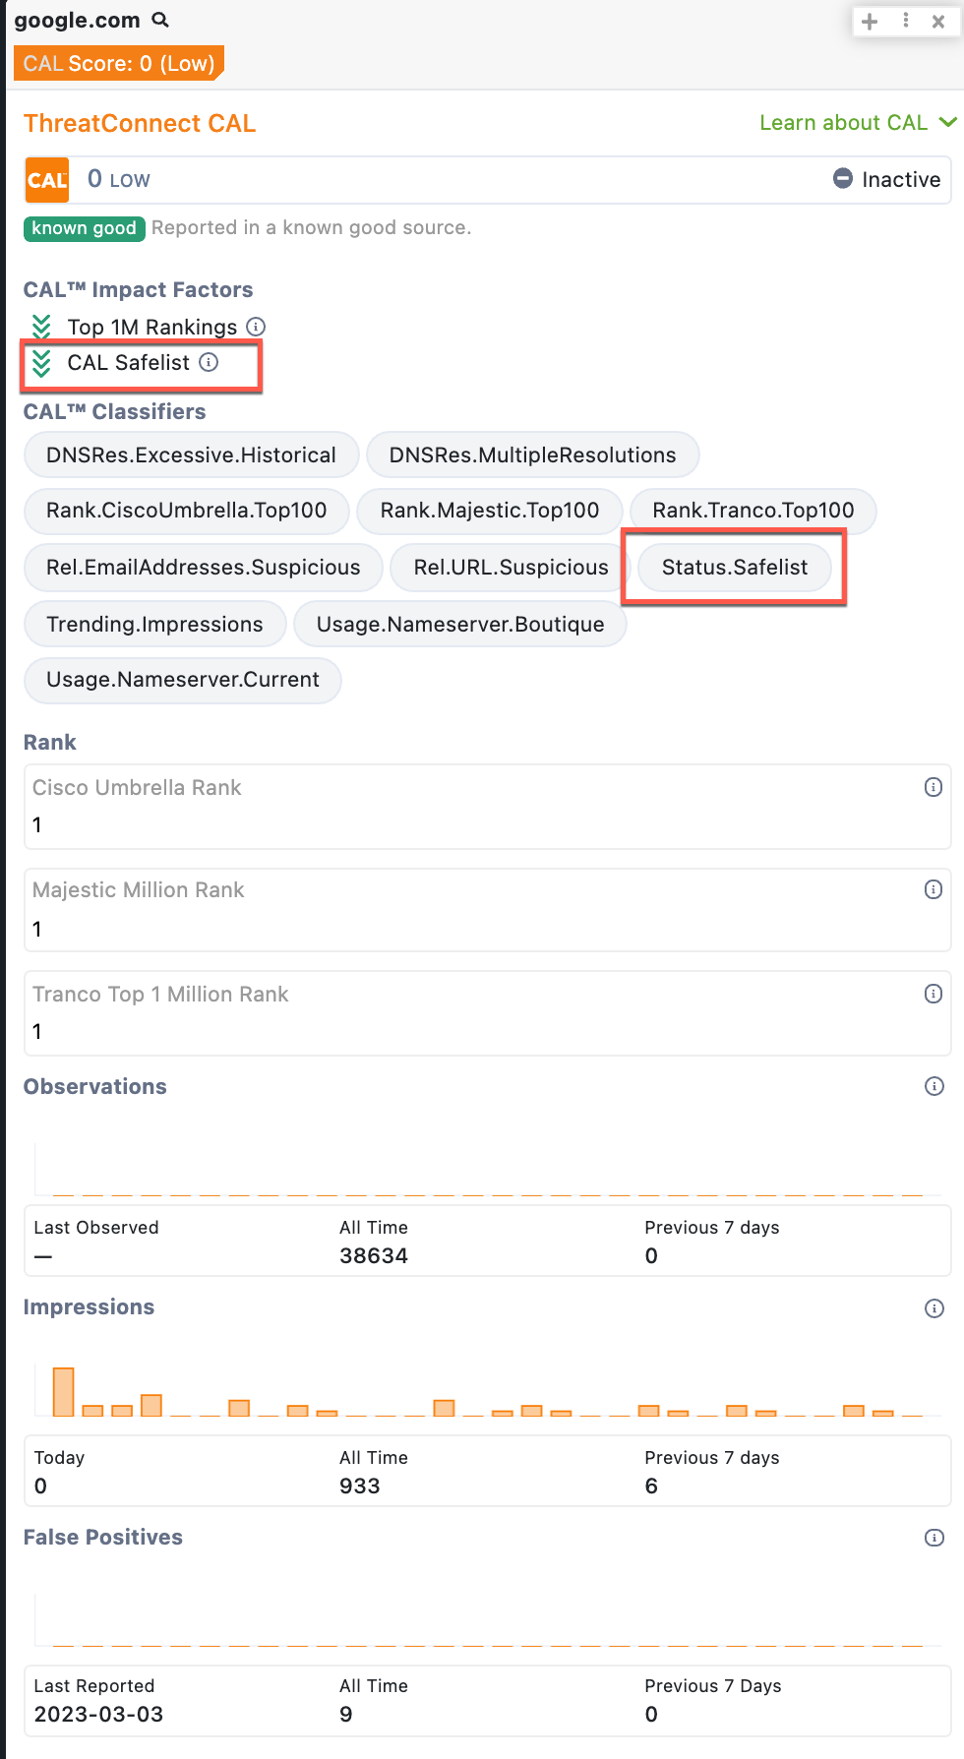Screen dimensions: 964x1759
Task: Click Last Reported date 2023-03-03
Action: pyautogui.click(x=98, y=1715)
